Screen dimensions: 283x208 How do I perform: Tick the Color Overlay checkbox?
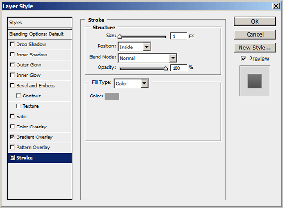click(12, 127)
